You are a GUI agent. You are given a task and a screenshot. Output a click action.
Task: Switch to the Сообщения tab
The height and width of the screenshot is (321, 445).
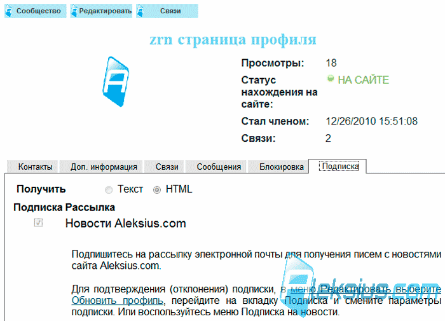click(x=216, y=167)
